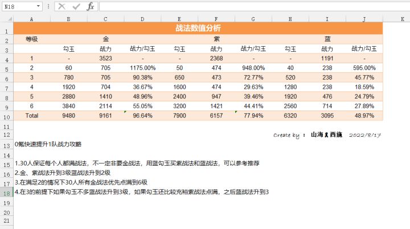Click the date 2022/8/17
This screenshot has height=229, width=410.
click(x=365, y=135)
